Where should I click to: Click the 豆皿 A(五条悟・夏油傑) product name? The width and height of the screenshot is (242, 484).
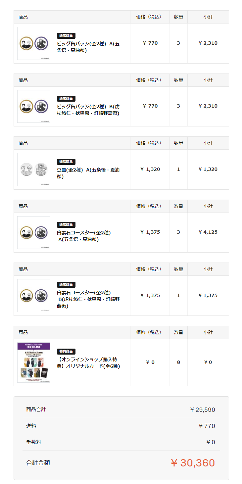tap(88, 173)
